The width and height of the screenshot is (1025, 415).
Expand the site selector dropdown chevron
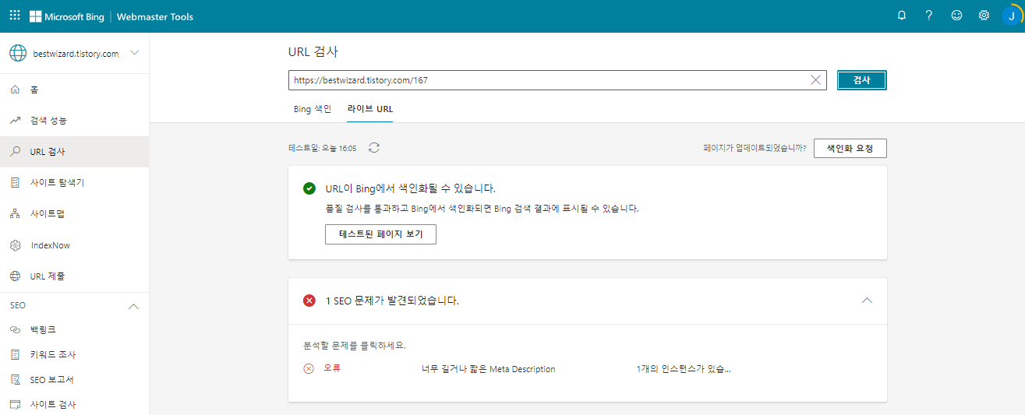point(135,53)
